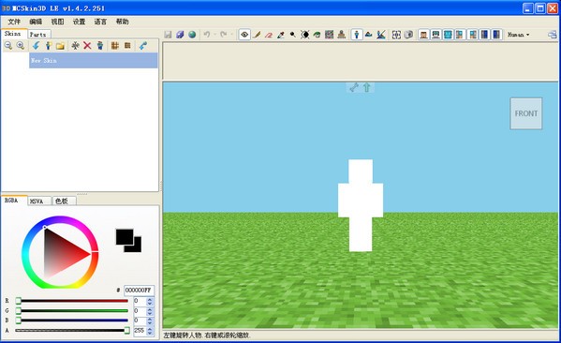Open the 文件 menu

click(x=14, y=22)
